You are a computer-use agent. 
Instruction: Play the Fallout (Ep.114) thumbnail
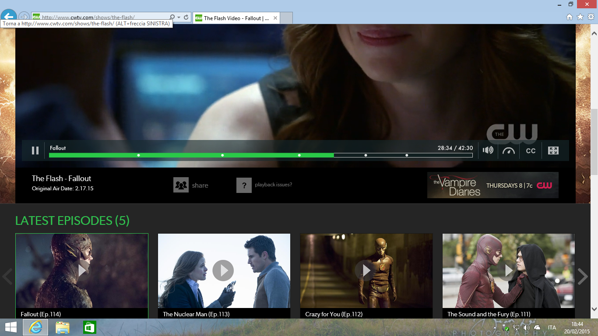tap(82, 271)
